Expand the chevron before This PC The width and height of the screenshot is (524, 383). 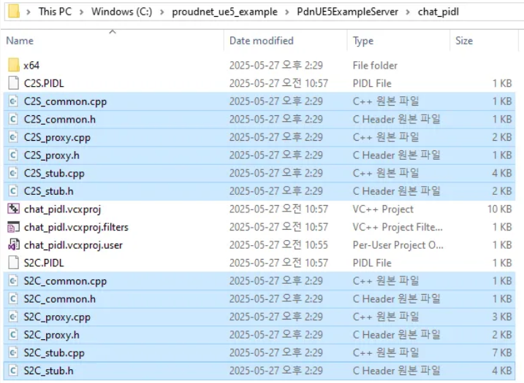[29, 12]
